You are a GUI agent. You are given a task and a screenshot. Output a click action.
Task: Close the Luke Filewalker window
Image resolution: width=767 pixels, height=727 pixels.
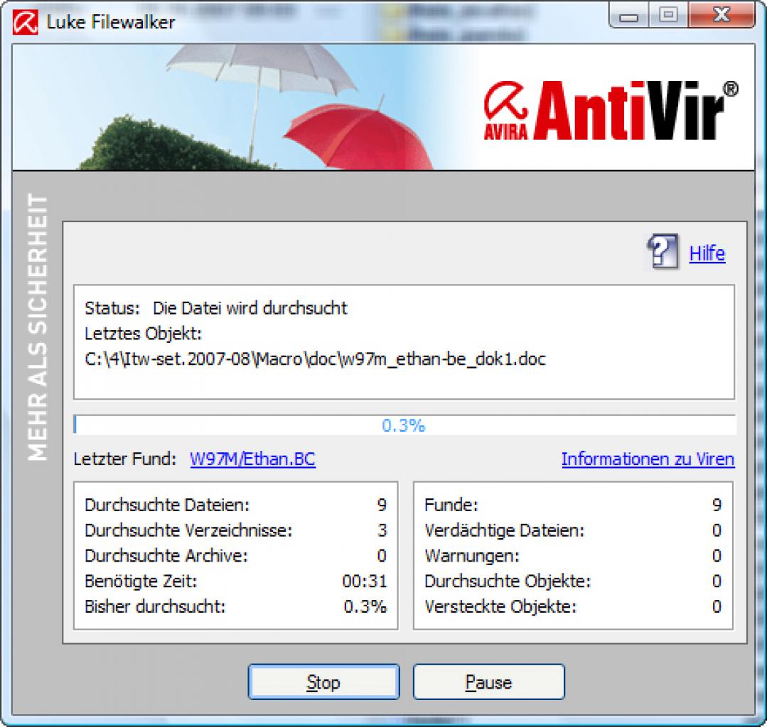[x=722, y=16]
